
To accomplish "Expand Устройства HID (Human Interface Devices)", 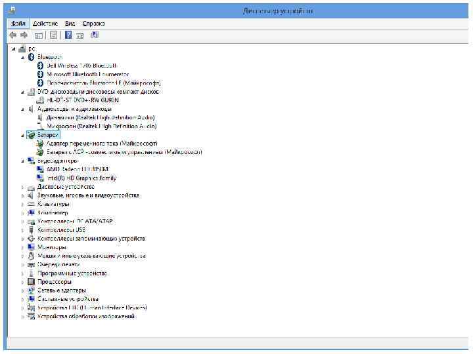I will [x=22, y=308].
